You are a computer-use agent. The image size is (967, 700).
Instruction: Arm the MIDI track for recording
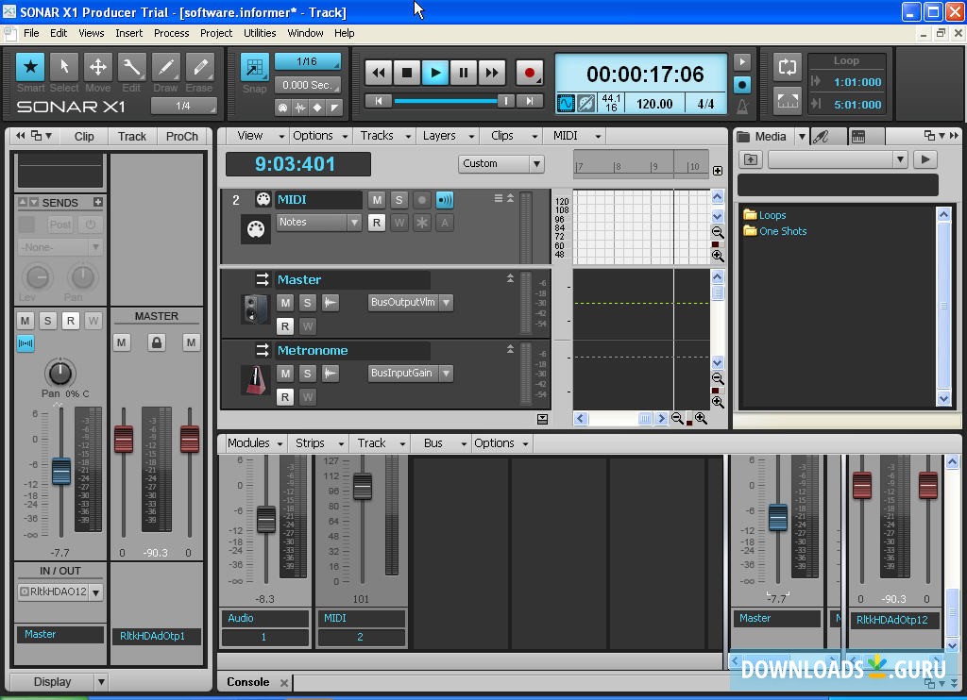tap(422, 200)
